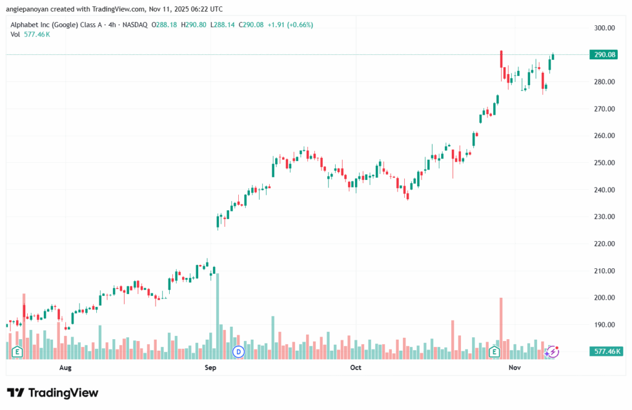Click the tall green volume bar at September start
Image resolution: width=632 pixels, height=410 pixels.
[x=217, y=314]
